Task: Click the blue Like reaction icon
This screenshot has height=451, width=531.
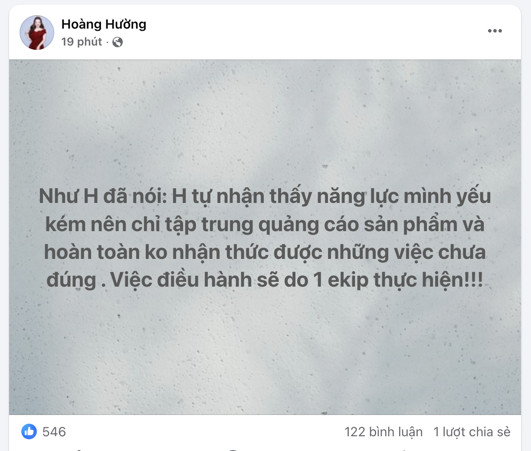Action: [29, 431]
